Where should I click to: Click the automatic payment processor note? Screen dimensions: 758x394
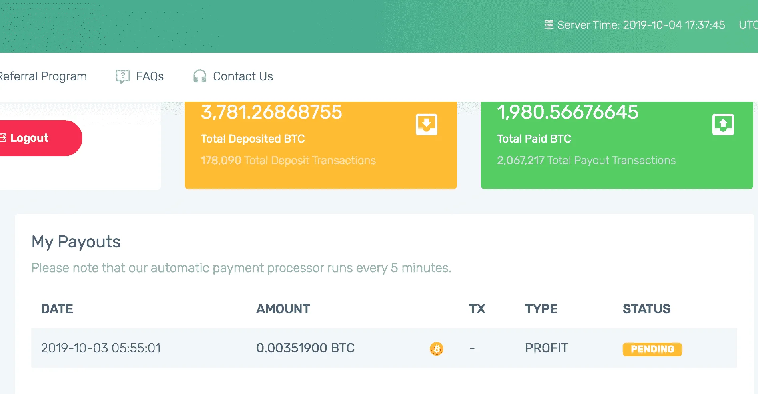point(241,268)
